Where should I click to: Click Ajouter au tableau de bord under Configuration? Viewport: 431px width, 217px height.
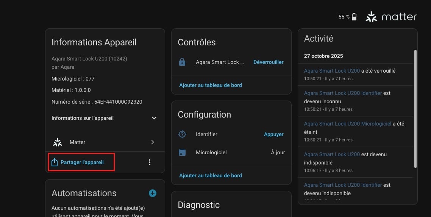211,175
